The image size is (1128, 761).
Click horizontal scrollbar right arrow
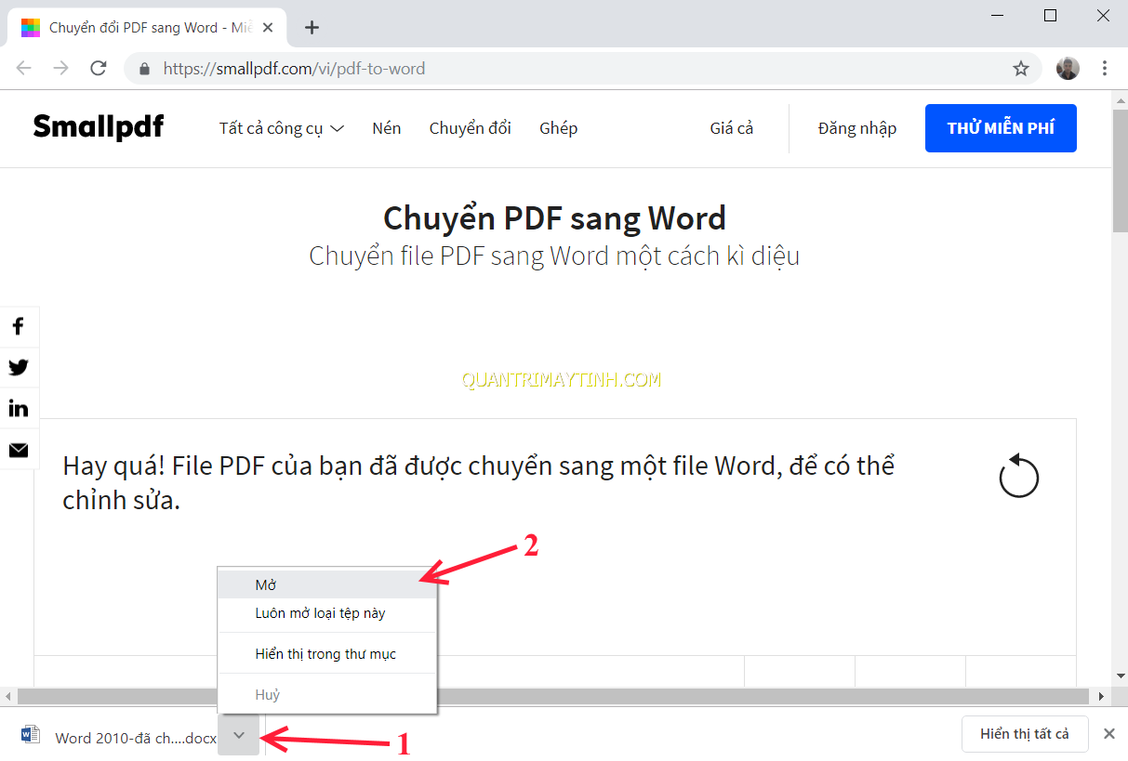1102,696
